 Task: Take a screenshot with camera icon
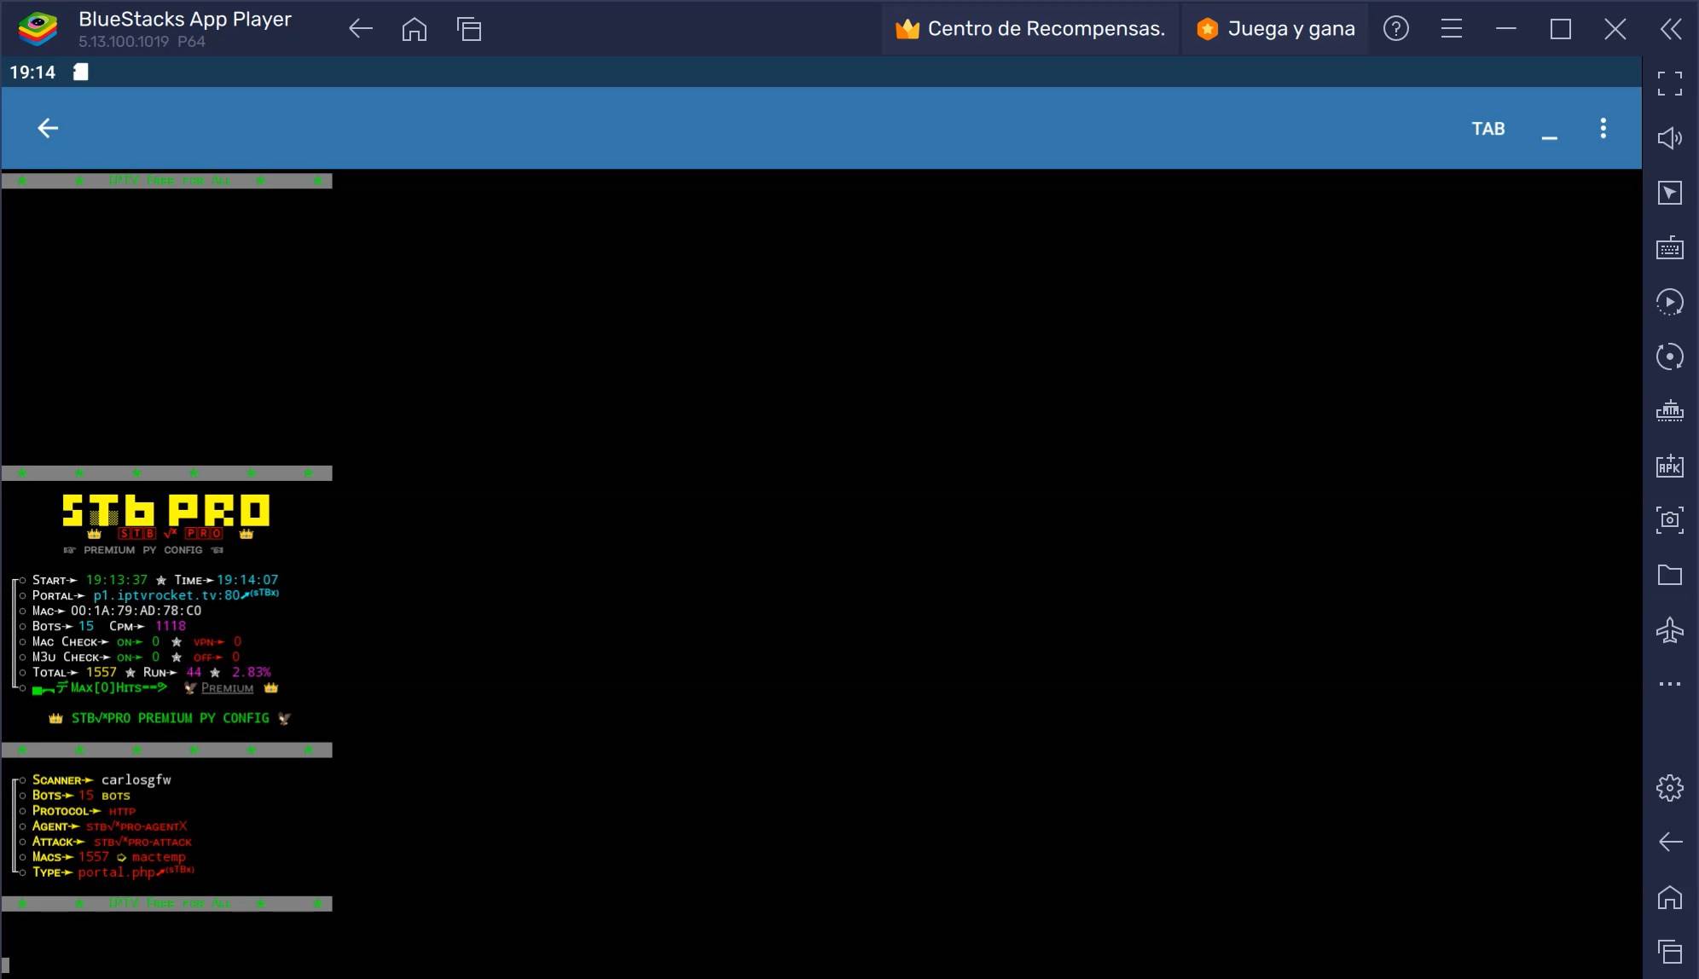pyautogui.click(x=1669, y=519)
